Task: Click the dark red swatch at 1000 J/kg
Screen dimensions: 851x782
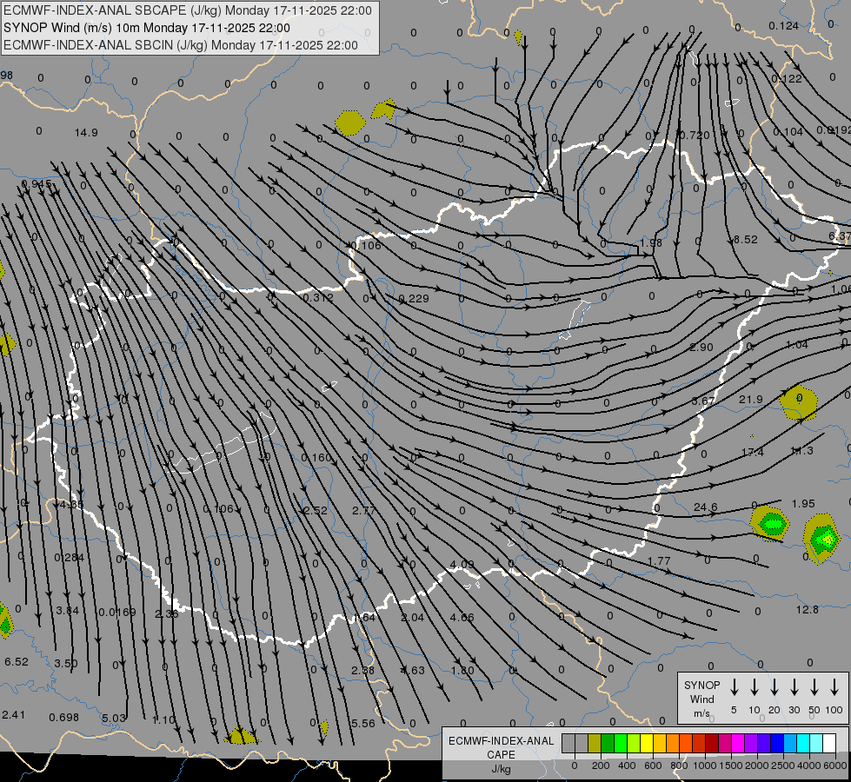Action: coord(712,744)
